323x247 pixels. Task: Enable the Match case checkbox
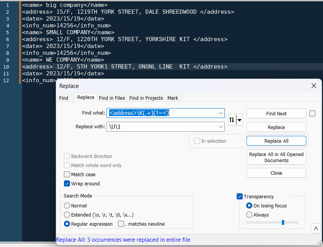click(67, 174)
